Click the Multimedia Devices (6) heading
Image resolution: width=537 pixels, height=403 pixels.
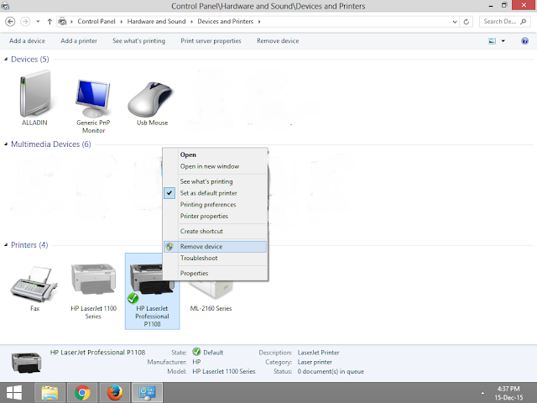tap(51, 144)
